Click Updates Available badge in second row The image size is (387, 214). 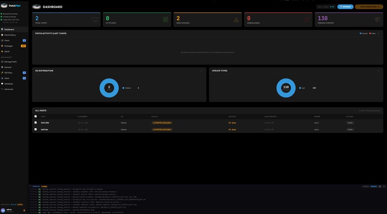162,130
